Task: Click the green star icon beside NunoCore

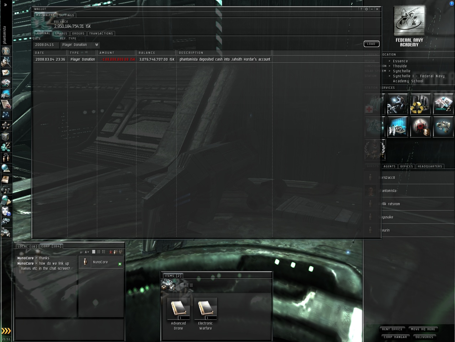Action: tap(120, 264)
